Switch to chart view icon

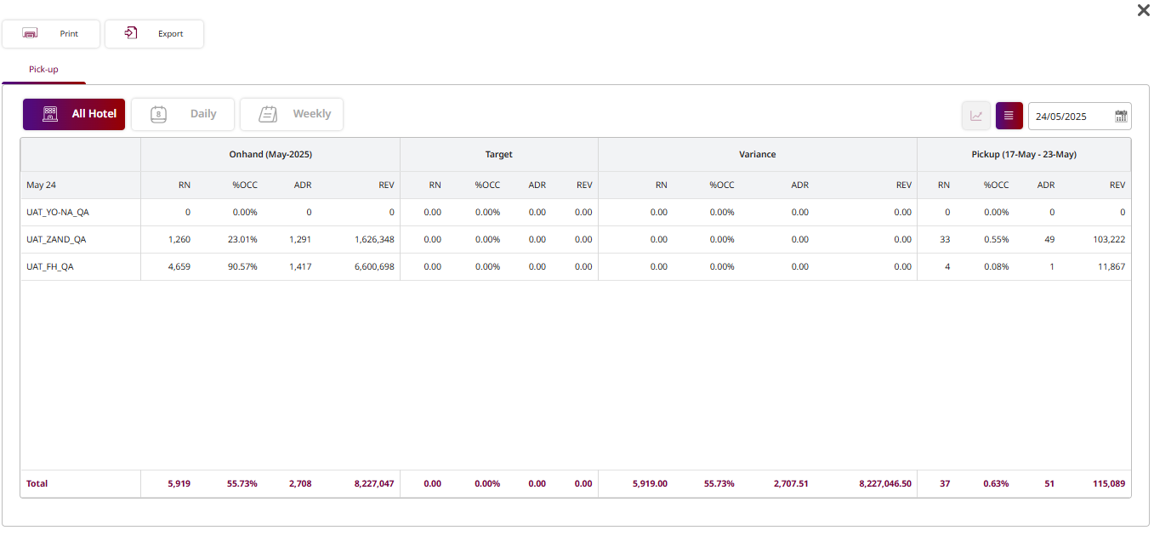(976, 116)
